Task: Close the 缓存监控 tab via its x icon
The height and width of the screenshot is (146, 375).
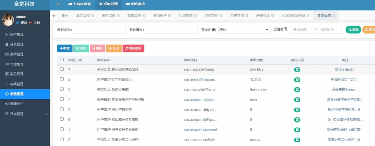Action: coord(118,15)
